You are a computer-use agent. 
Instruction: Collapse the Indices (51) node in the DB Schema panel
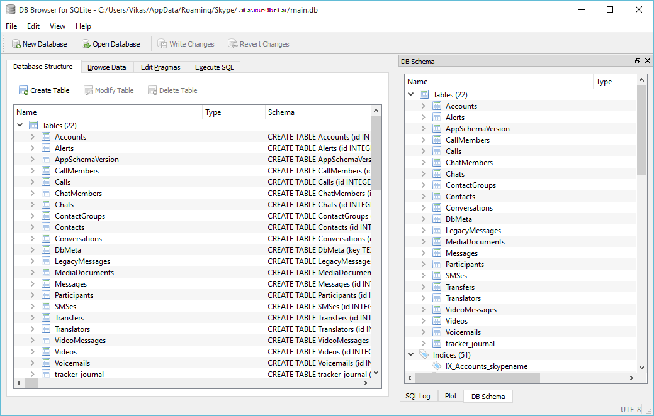[411, 355]
